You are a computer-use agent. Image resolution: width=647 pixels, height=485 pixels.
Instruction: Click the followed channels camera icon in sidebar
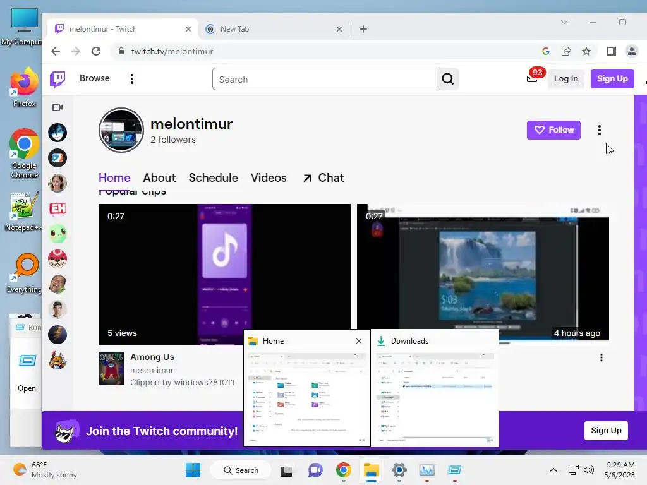click(x=57, y=107)
